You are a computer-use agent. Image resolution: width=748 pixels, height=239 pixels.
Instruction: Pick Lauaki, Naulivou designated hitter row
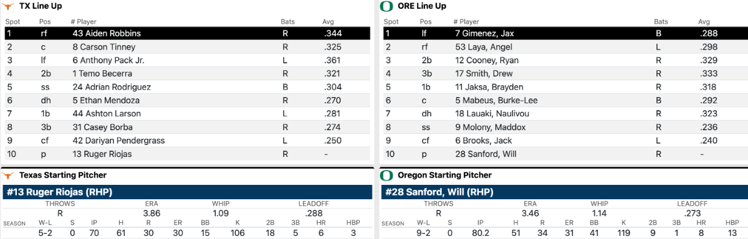pos(564,114)
